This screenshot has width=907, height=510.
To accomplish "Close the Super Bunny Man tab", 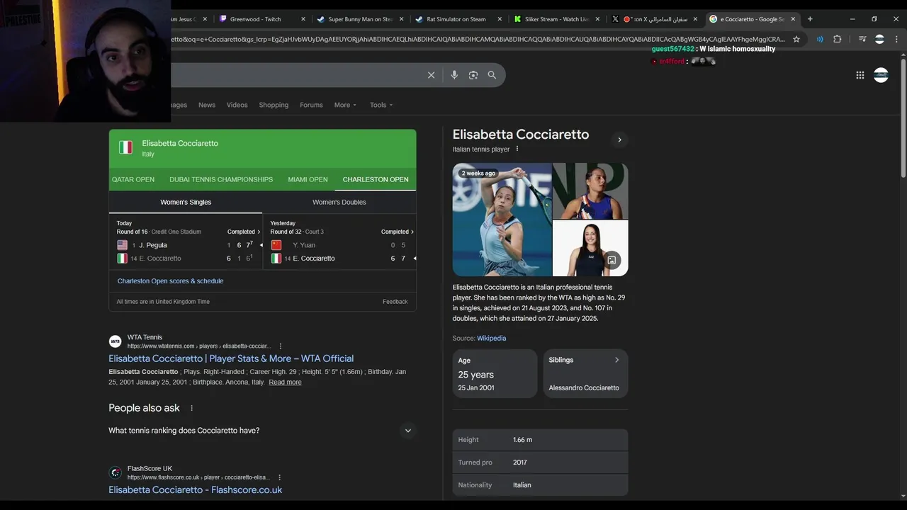I will (x=402, y=19).
